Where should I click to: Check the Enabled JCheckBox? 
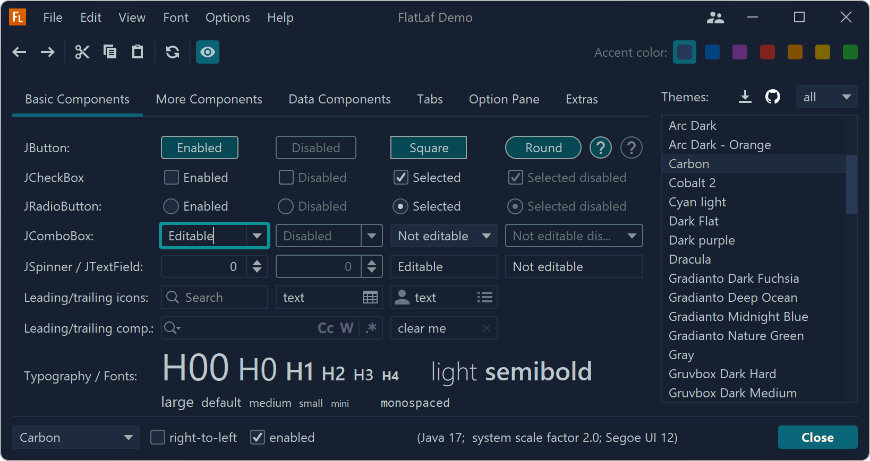click(x=172, y=178)
